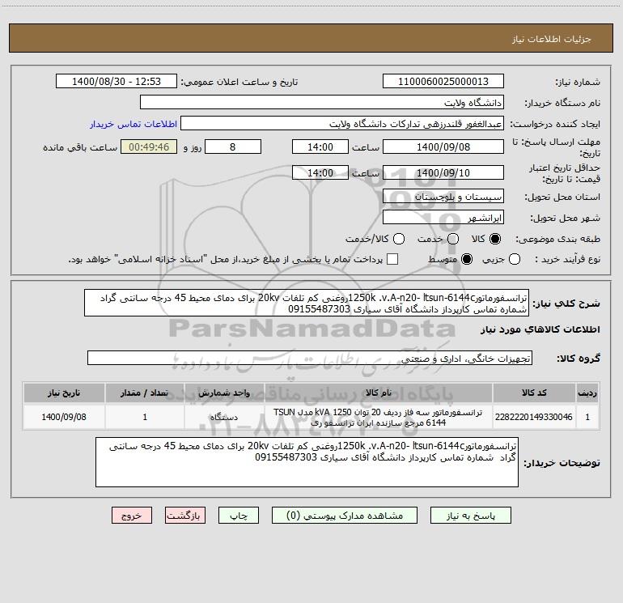Screen dimensions: 623x603
Task: Click the goods group field تجهیزات خانگی، اداری و صنعتی
Action: coord(310,358)
